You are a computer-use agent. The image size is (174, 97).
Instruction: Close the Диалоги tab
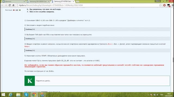(24, 2)
